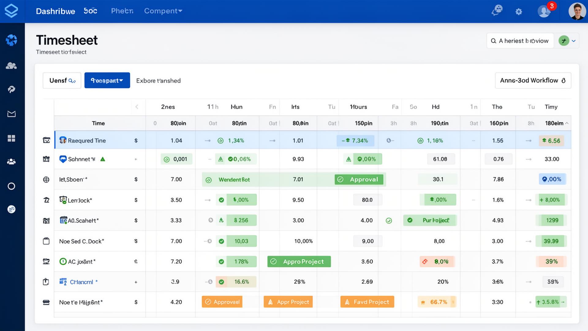Click the 1lours column header
This screenshot has height=331, width=588.
point(358,107)
